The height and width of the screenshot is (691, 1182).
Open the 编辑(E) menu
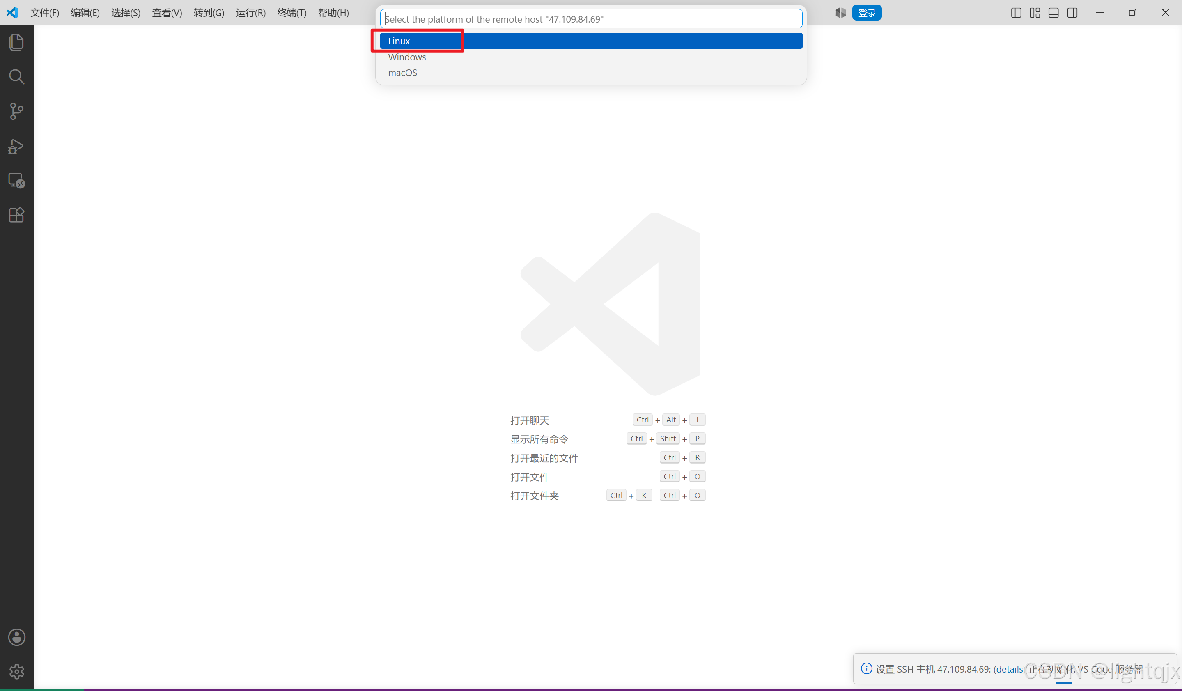pyautogui.click(x=85, y=13)
